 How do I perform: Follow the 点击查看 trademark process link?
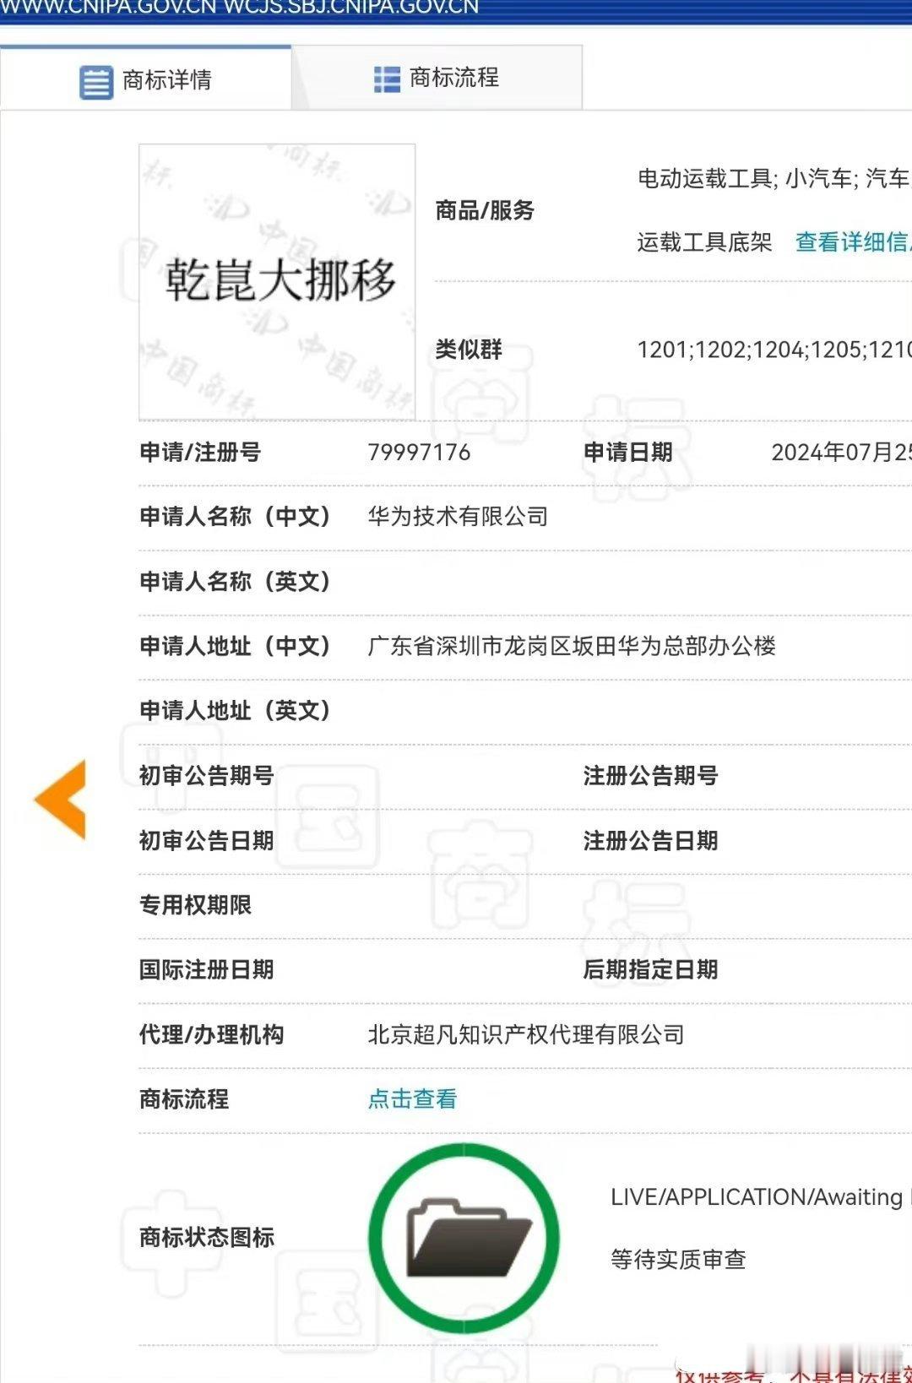(x=412, y=1098)
